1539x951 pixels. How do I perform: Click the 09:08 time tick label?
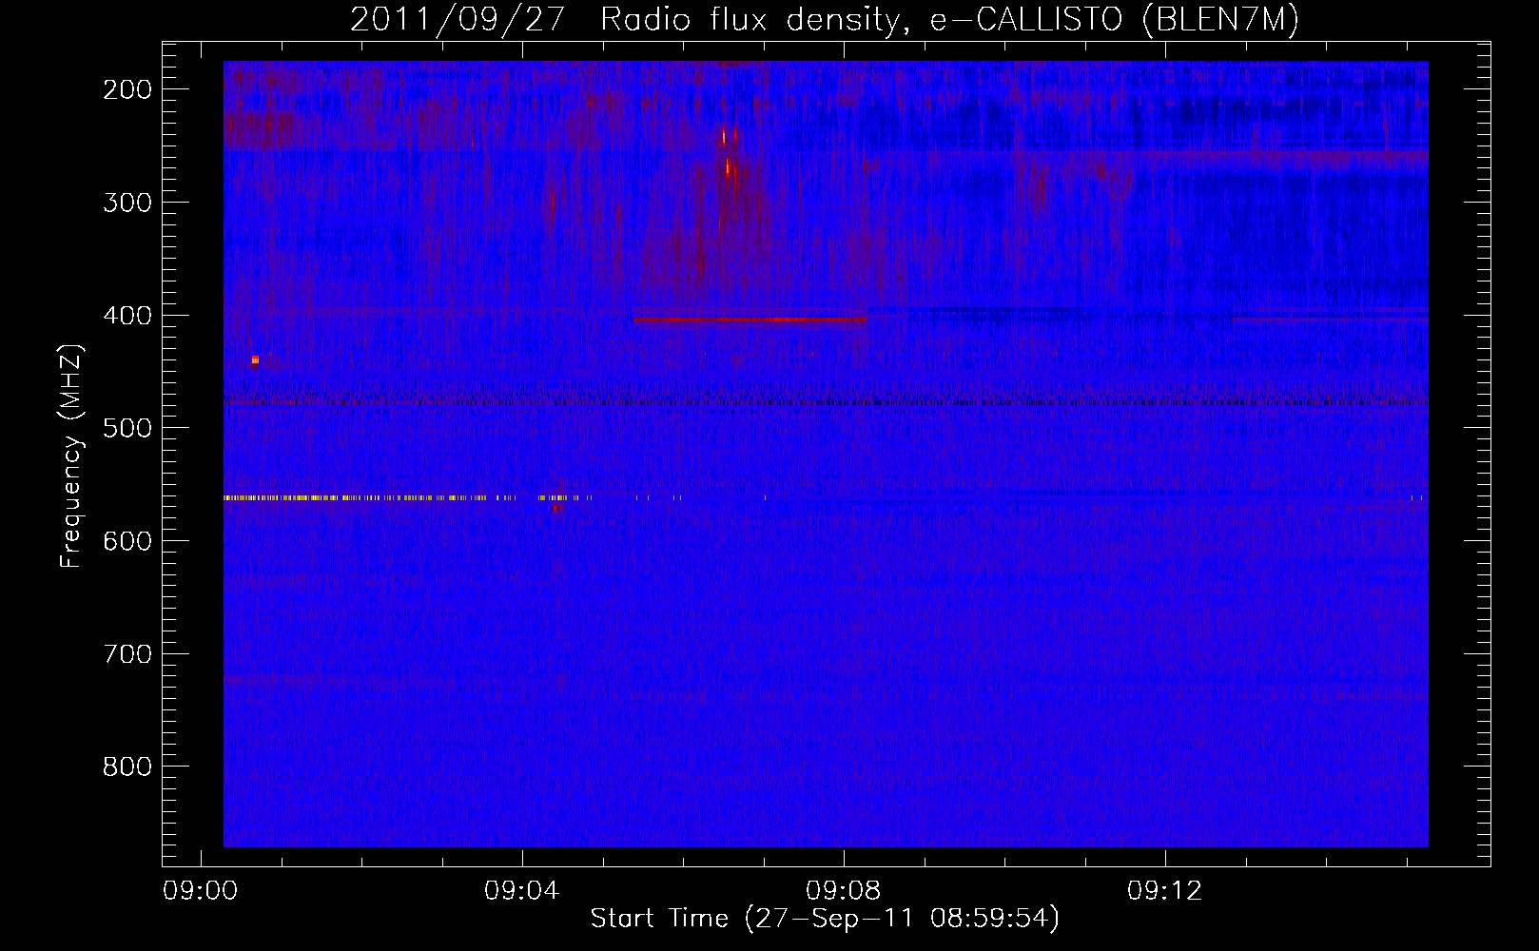[x=843, y=891]
